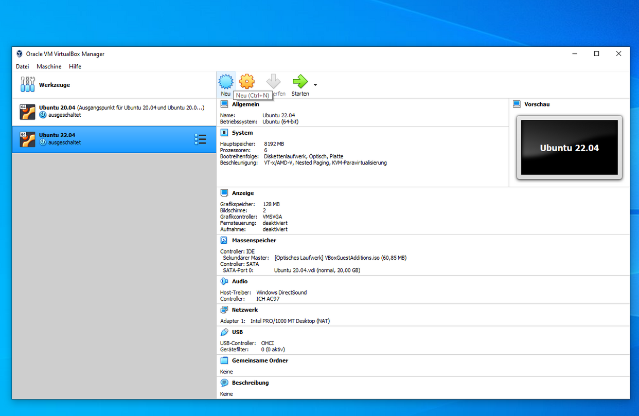The width and height of the screenshot is (639, 416).
Task: Open the Ubuntu 22.04 list menu icon
Action: (200, 139)
